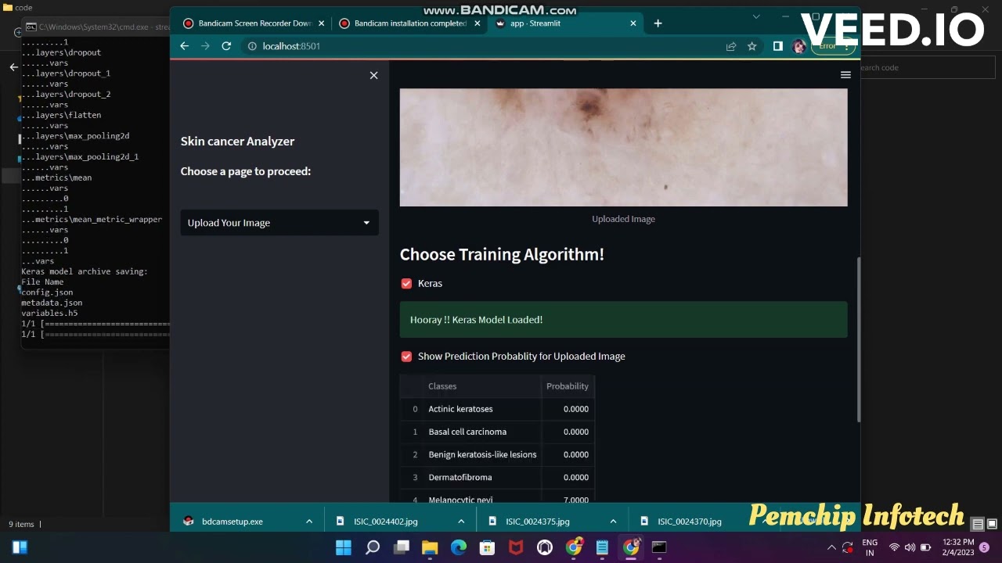
Task: Toggle Chrome side panel icon
Action: tap(777, 46)
